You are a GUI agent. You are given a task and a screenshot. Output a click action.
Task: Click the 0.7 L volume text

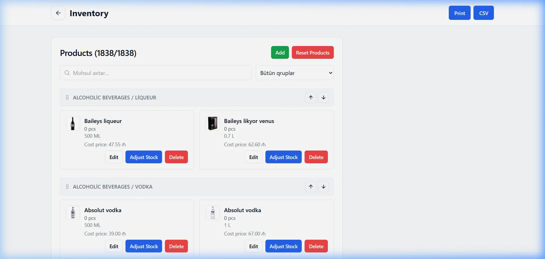(x=229, y=136)
